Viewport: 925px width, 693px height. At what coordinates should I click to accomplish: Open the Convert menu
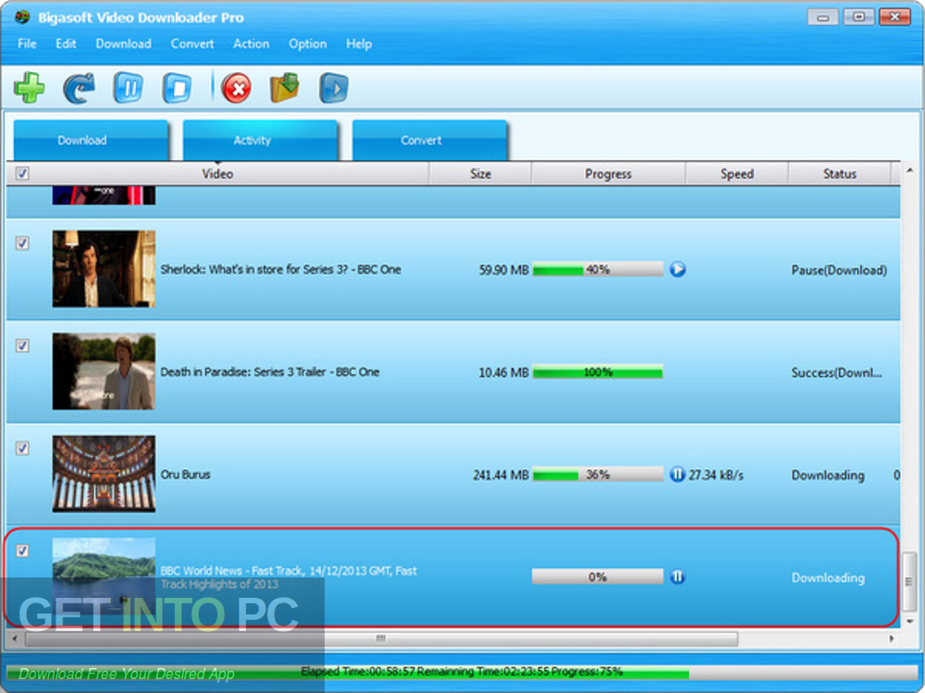(x=192, y=43)
